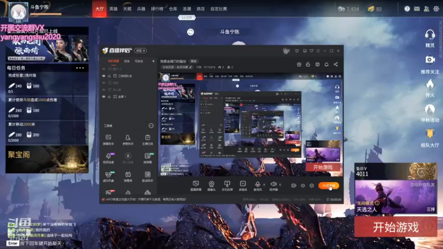Open game settings gear at top right

tap(436, 9)
